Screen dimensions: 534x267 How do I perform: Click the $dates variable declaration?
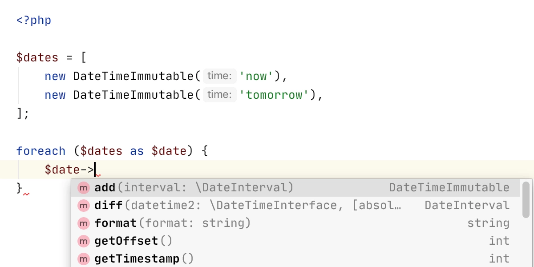[37, 58]
